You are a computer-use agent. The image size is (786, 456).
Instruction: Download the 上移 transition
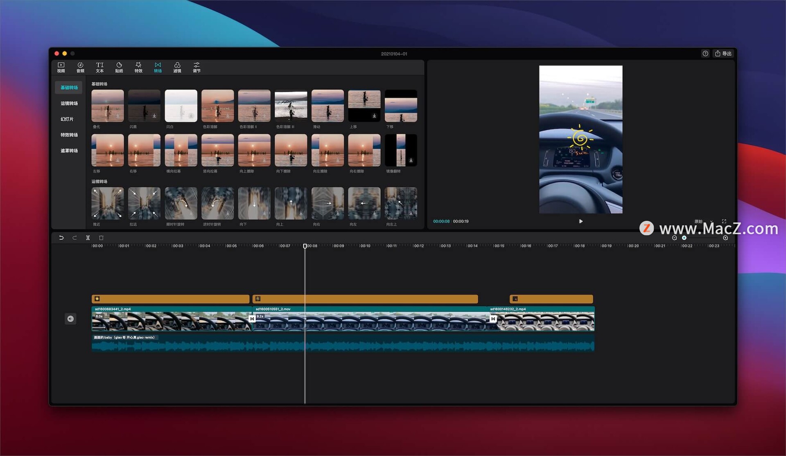click(374, 116)
